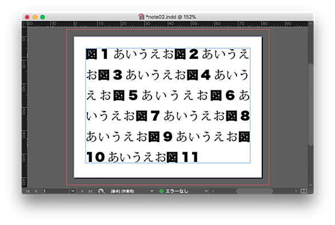Screen dimensions: 335x225
Task: Open the preflight profile options icon
Action: (101, 191)
